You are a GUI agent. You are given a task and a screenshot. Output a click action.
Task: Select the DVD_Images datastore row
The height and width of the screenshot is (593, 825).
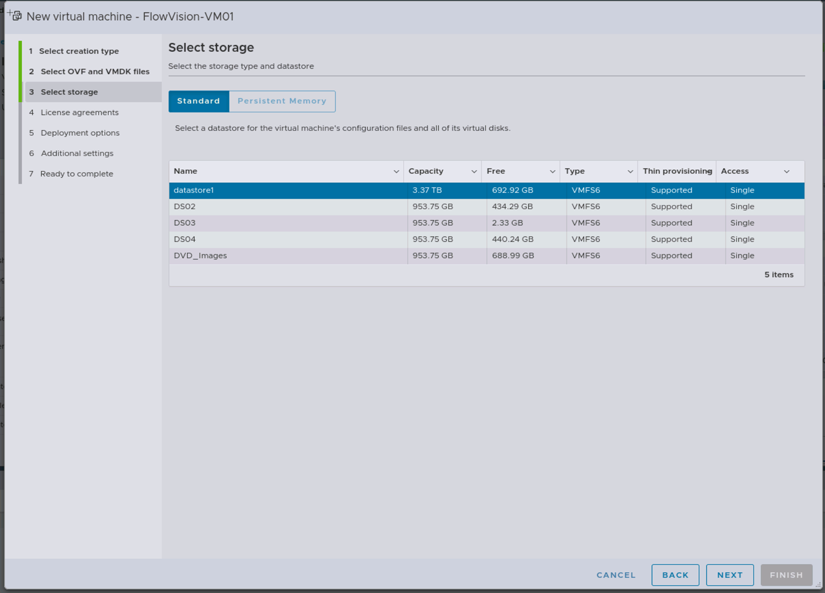[286, 256]
